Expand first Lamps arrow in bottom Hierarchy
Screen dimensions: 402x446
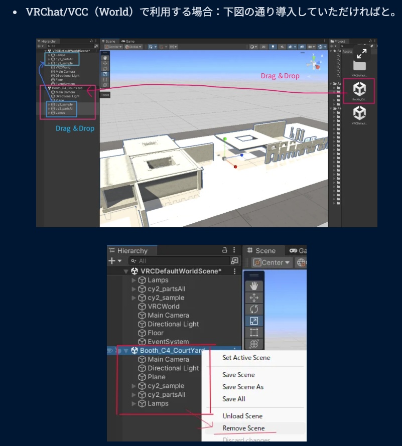click(133, 280)
